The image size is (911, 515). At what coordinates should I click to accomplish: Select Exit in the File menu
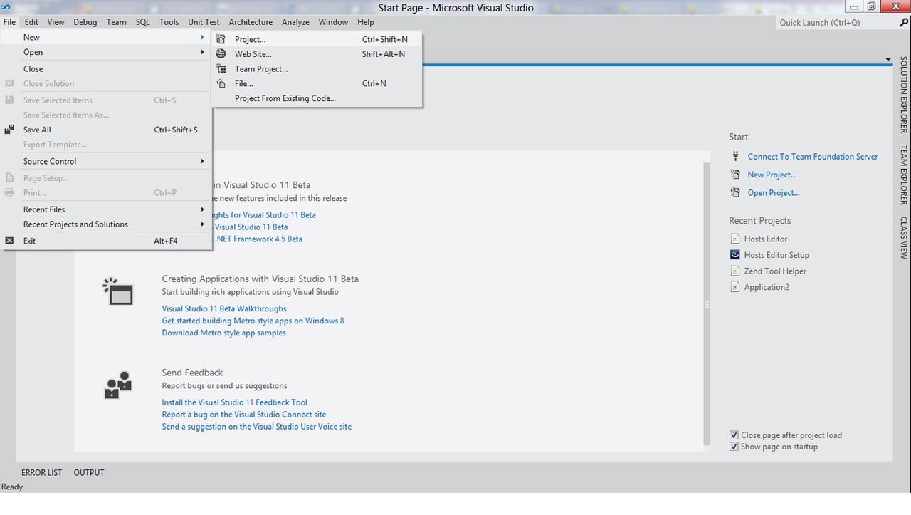(106, 241)
